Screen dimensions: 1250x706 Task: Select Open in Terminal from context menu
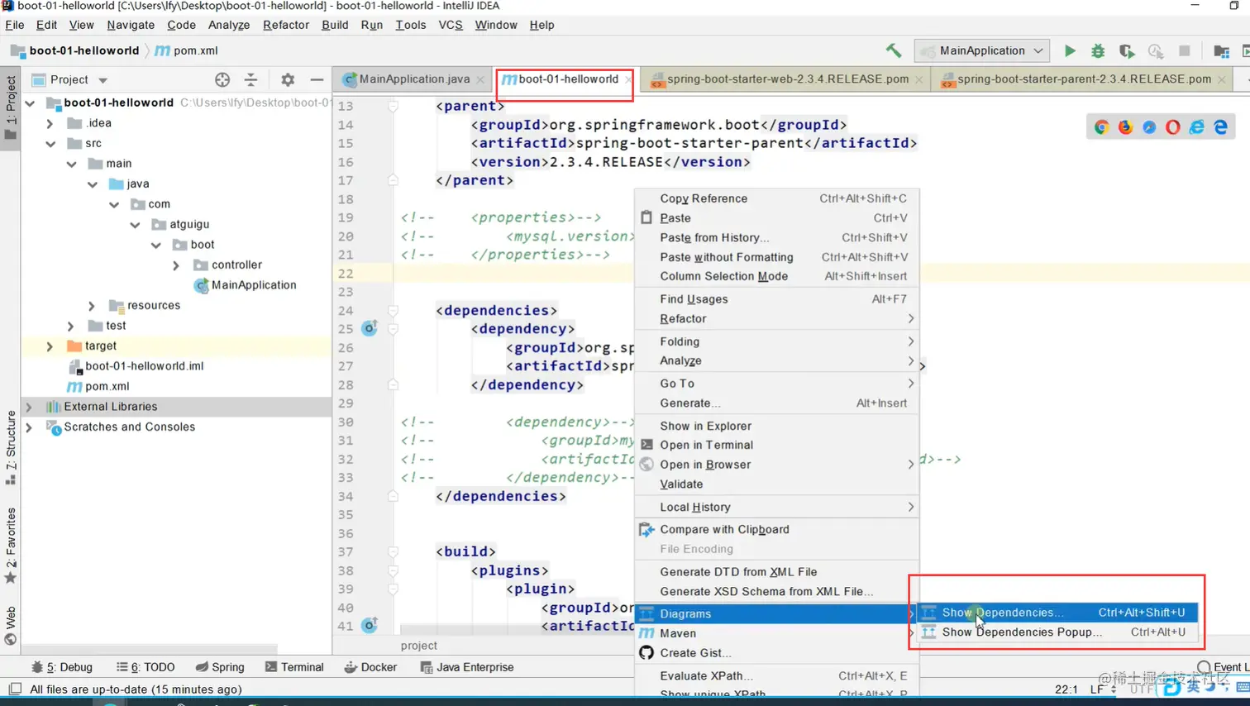pos(777,445)
